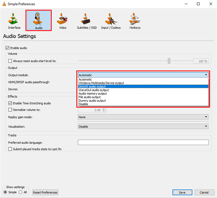Uncheck Enable Time-Stretching audio
Image resolution: width=217 pixels, height=198 pixels.
(10, 103)
